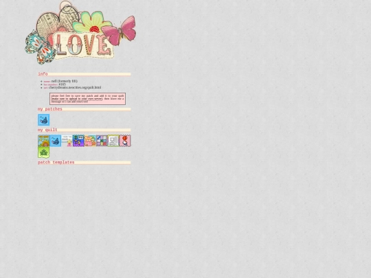The width and height of the screenshot is (371, 278).
Task: Click the name text 'nell (formerly fifi)'
Action: [65, 81]
